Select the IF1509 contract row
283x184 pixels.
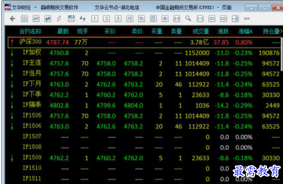click(144, 158)
